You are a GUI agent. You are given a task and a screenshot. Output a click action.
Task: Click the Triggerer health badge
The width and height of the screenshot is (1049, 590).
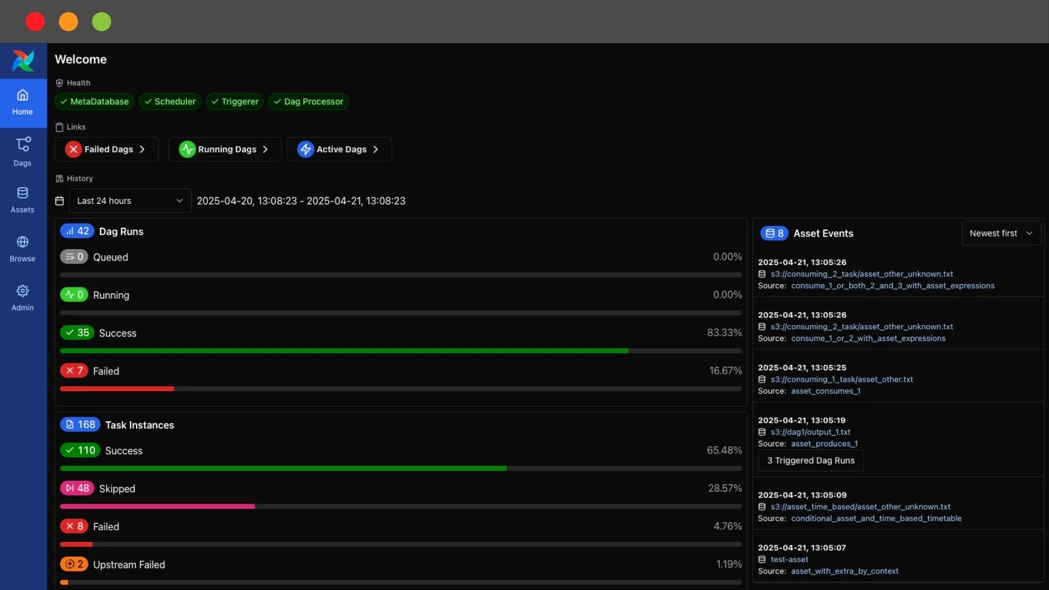[235, 102]
